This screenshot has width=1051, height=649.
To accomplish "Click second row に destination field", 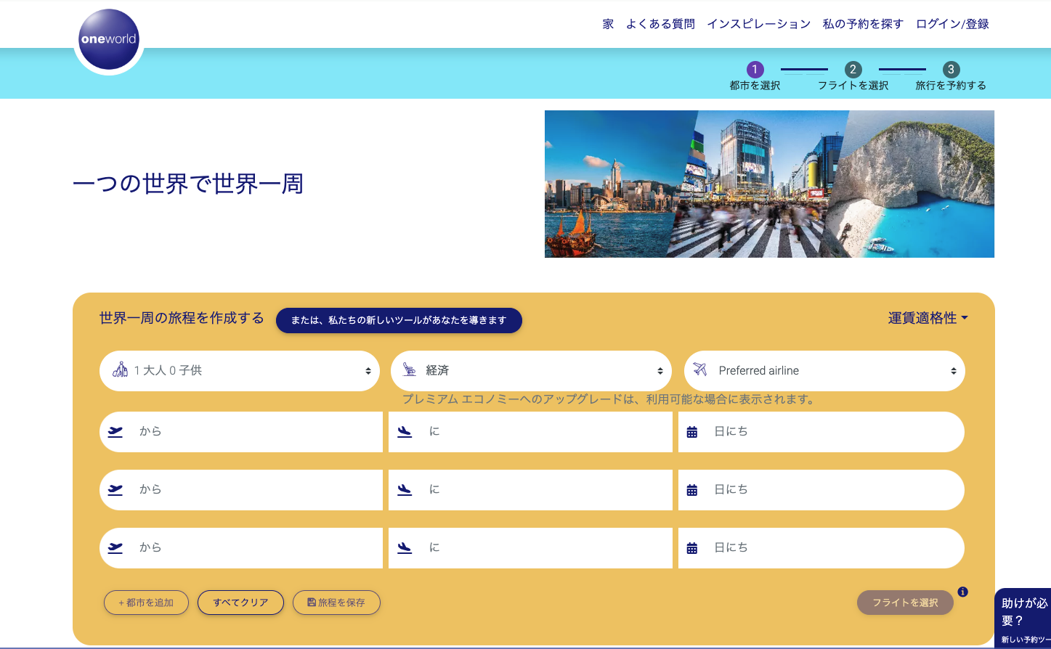I will [x=530, y=490].
